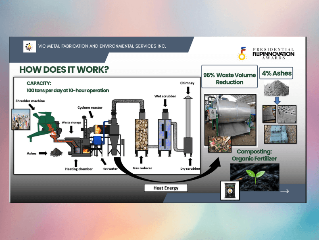Select the "Dry scrubber" label
Viewport: 319px width, 240px height.
[x=190, y=168]
